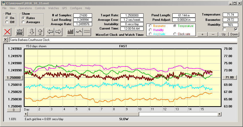Screen dimensions: 243x127
Task: Select the wavy lines graph icon
Action: click(87, 32)
